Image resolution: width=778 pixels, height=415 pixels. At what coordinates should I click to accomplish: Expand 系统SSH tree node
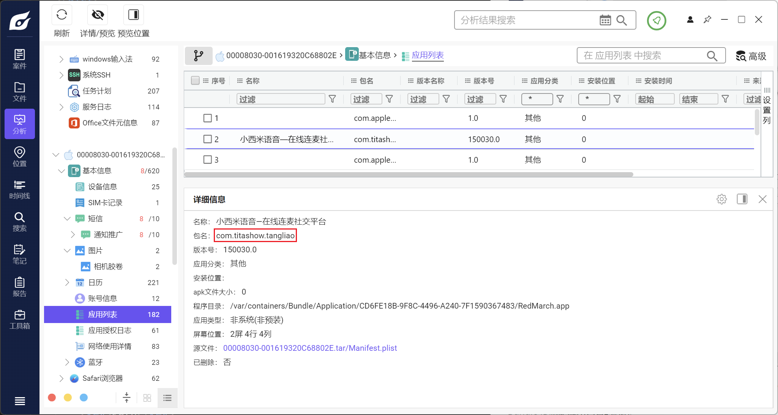62,75
